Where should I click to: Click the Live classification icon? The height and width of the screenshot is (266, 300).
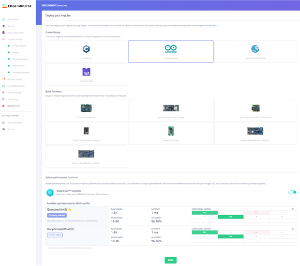click(3, 86)
